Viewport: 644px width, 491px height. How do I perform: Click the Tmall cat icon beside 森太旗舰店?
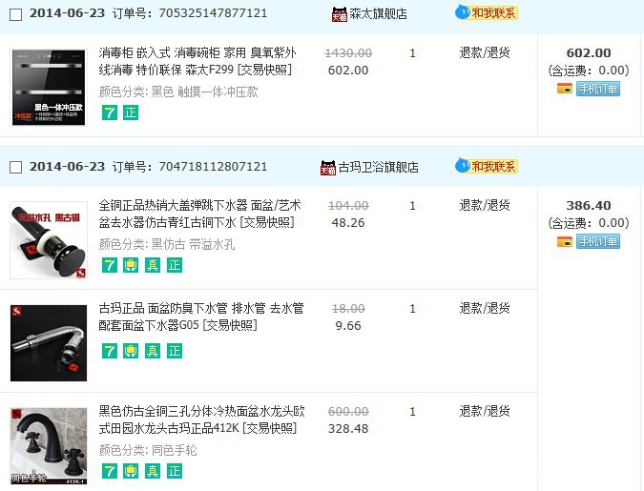[x=339, y=14]
